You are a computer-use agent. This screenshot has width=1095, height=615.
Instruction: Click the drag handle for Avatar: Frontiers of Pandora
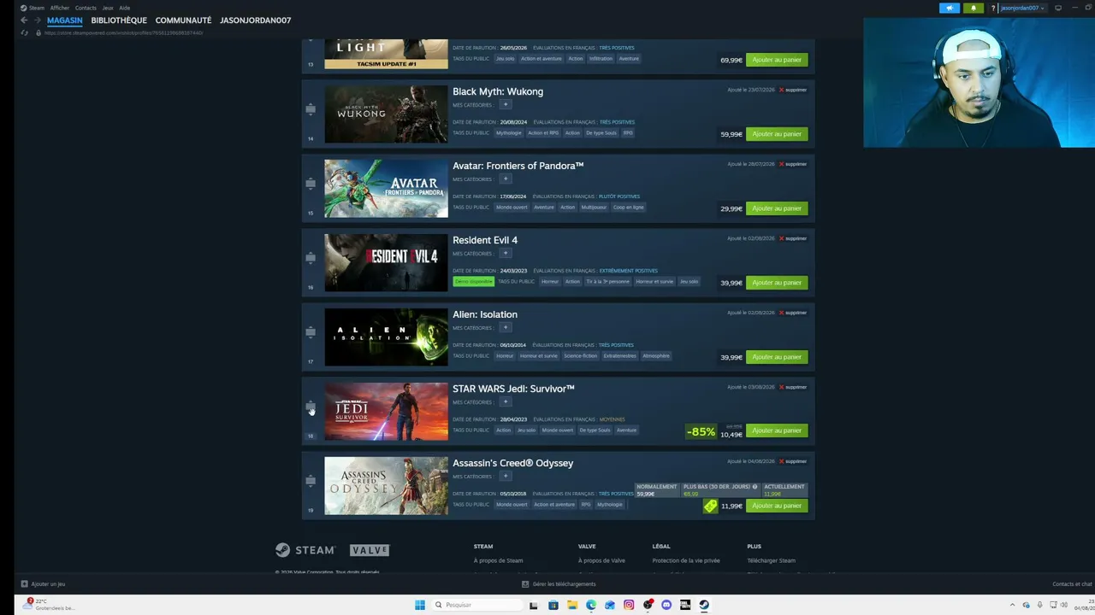310,184
